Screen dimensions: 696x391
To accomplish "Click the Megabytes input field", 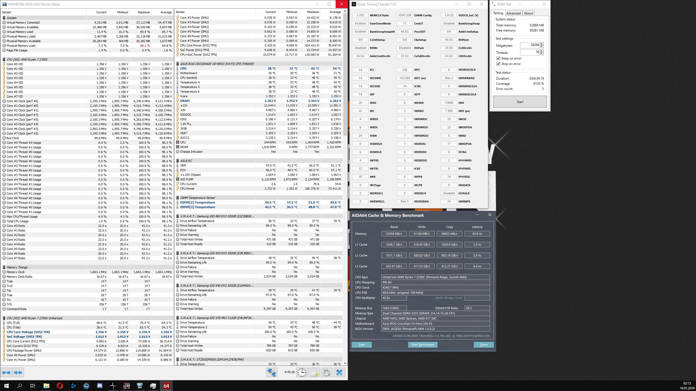I will pos(529,45).
